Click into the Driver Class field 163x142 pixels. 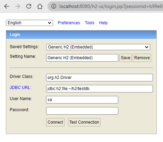[100, 78]
